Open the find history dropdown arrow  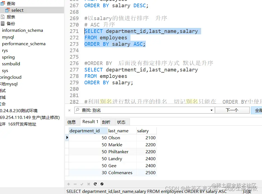[211, 110]
